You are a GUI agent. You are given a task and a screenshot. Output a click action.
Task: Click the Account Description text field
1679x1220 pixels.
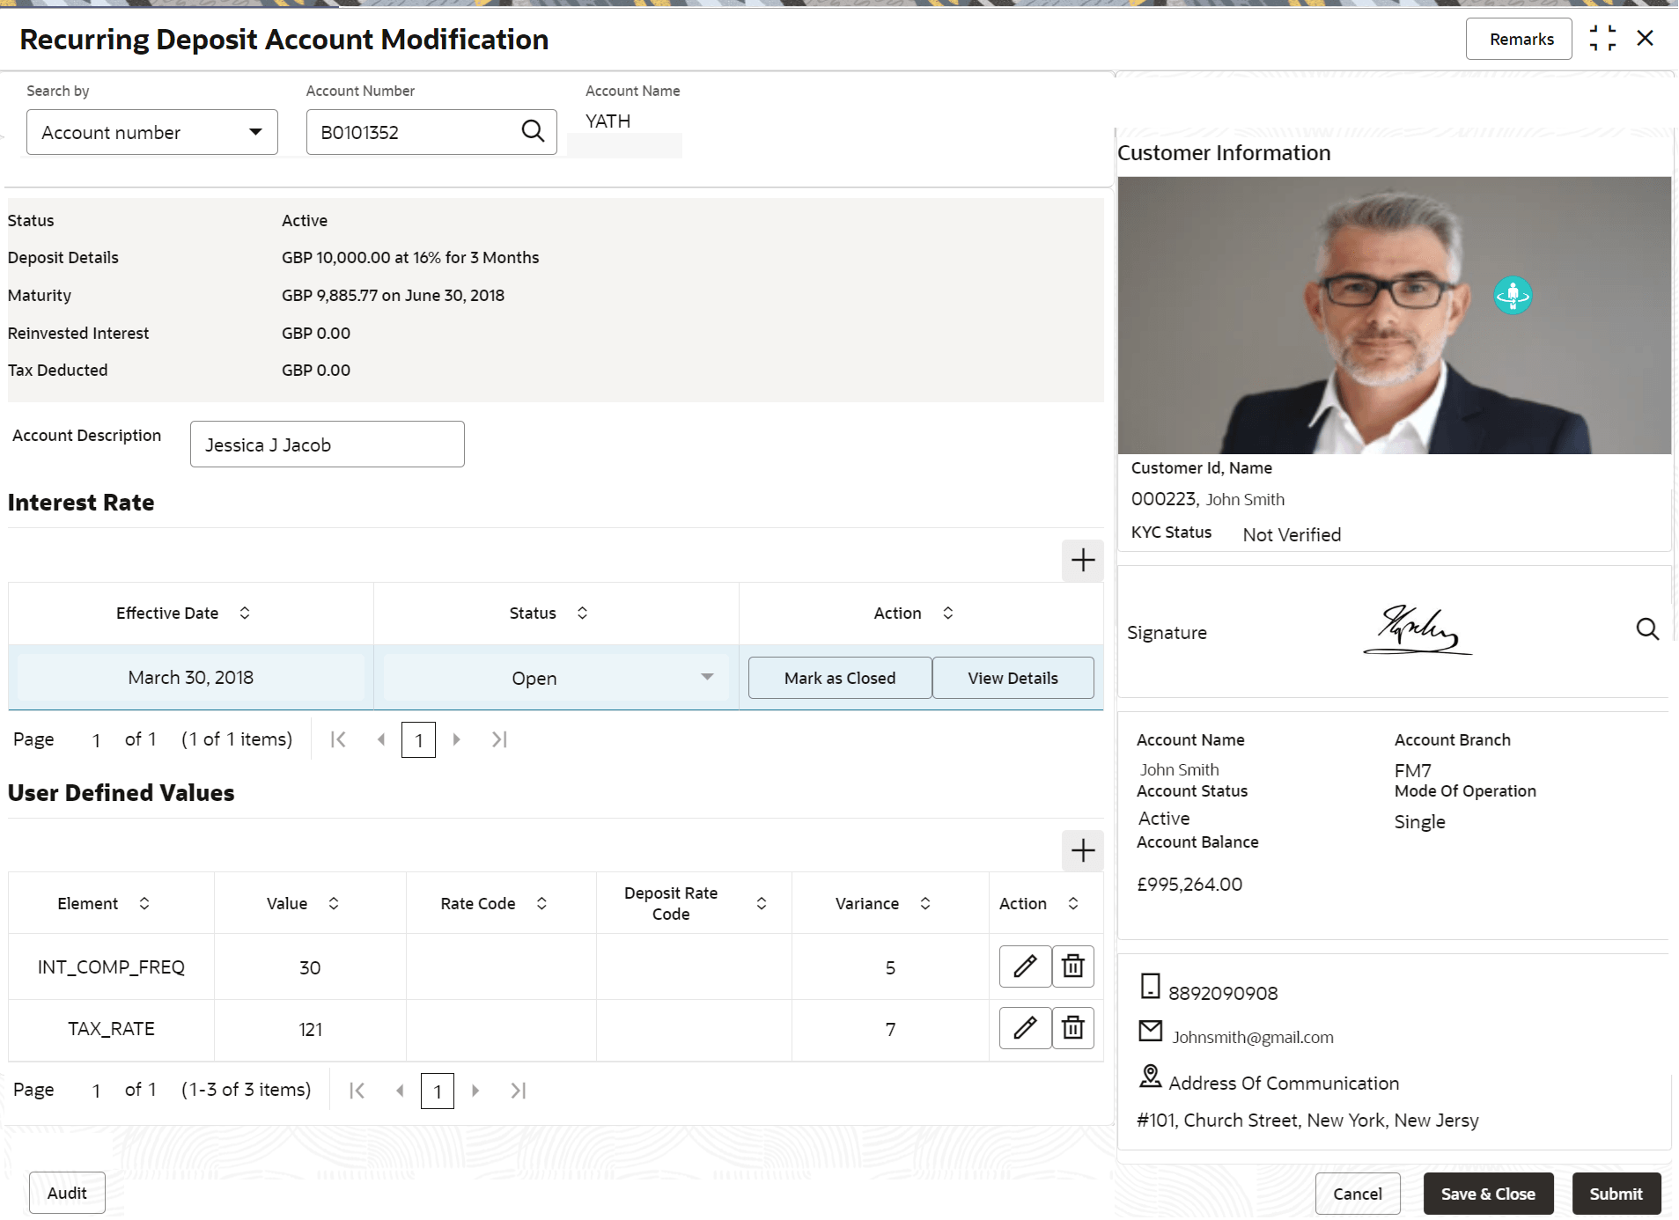tap(327, 445)
